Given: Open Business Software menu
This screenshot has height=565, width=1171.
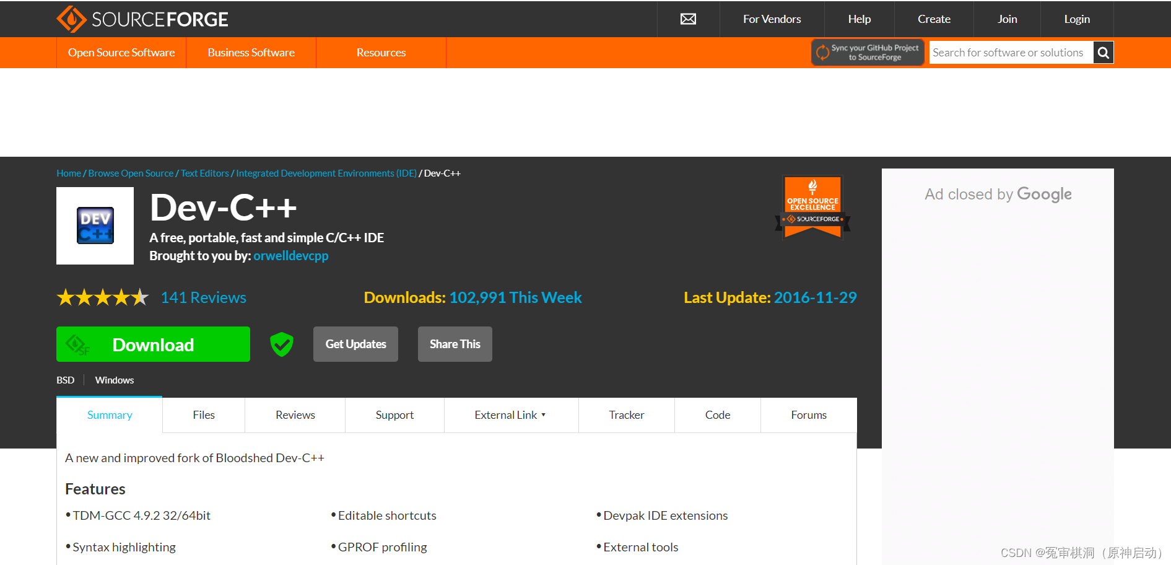Looking at the screenshot, I should [251, 53].
